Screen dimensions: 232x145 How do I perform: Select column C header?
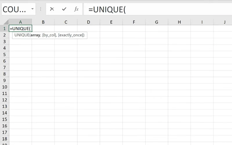pyautogui.click(x=66, y=22)
